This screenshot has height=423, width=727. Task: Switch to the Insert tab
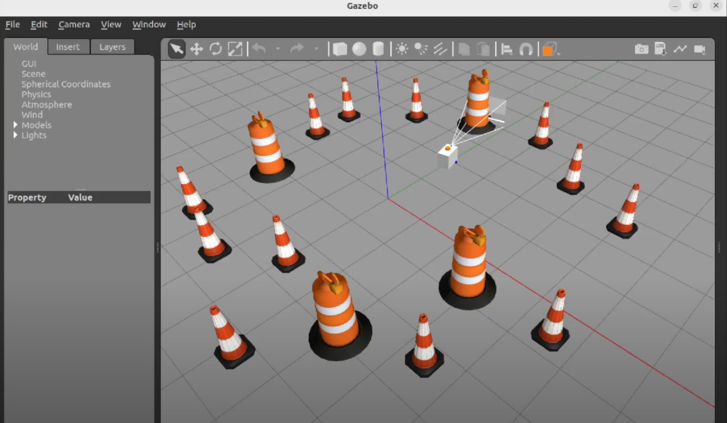(x=68, y=47)
